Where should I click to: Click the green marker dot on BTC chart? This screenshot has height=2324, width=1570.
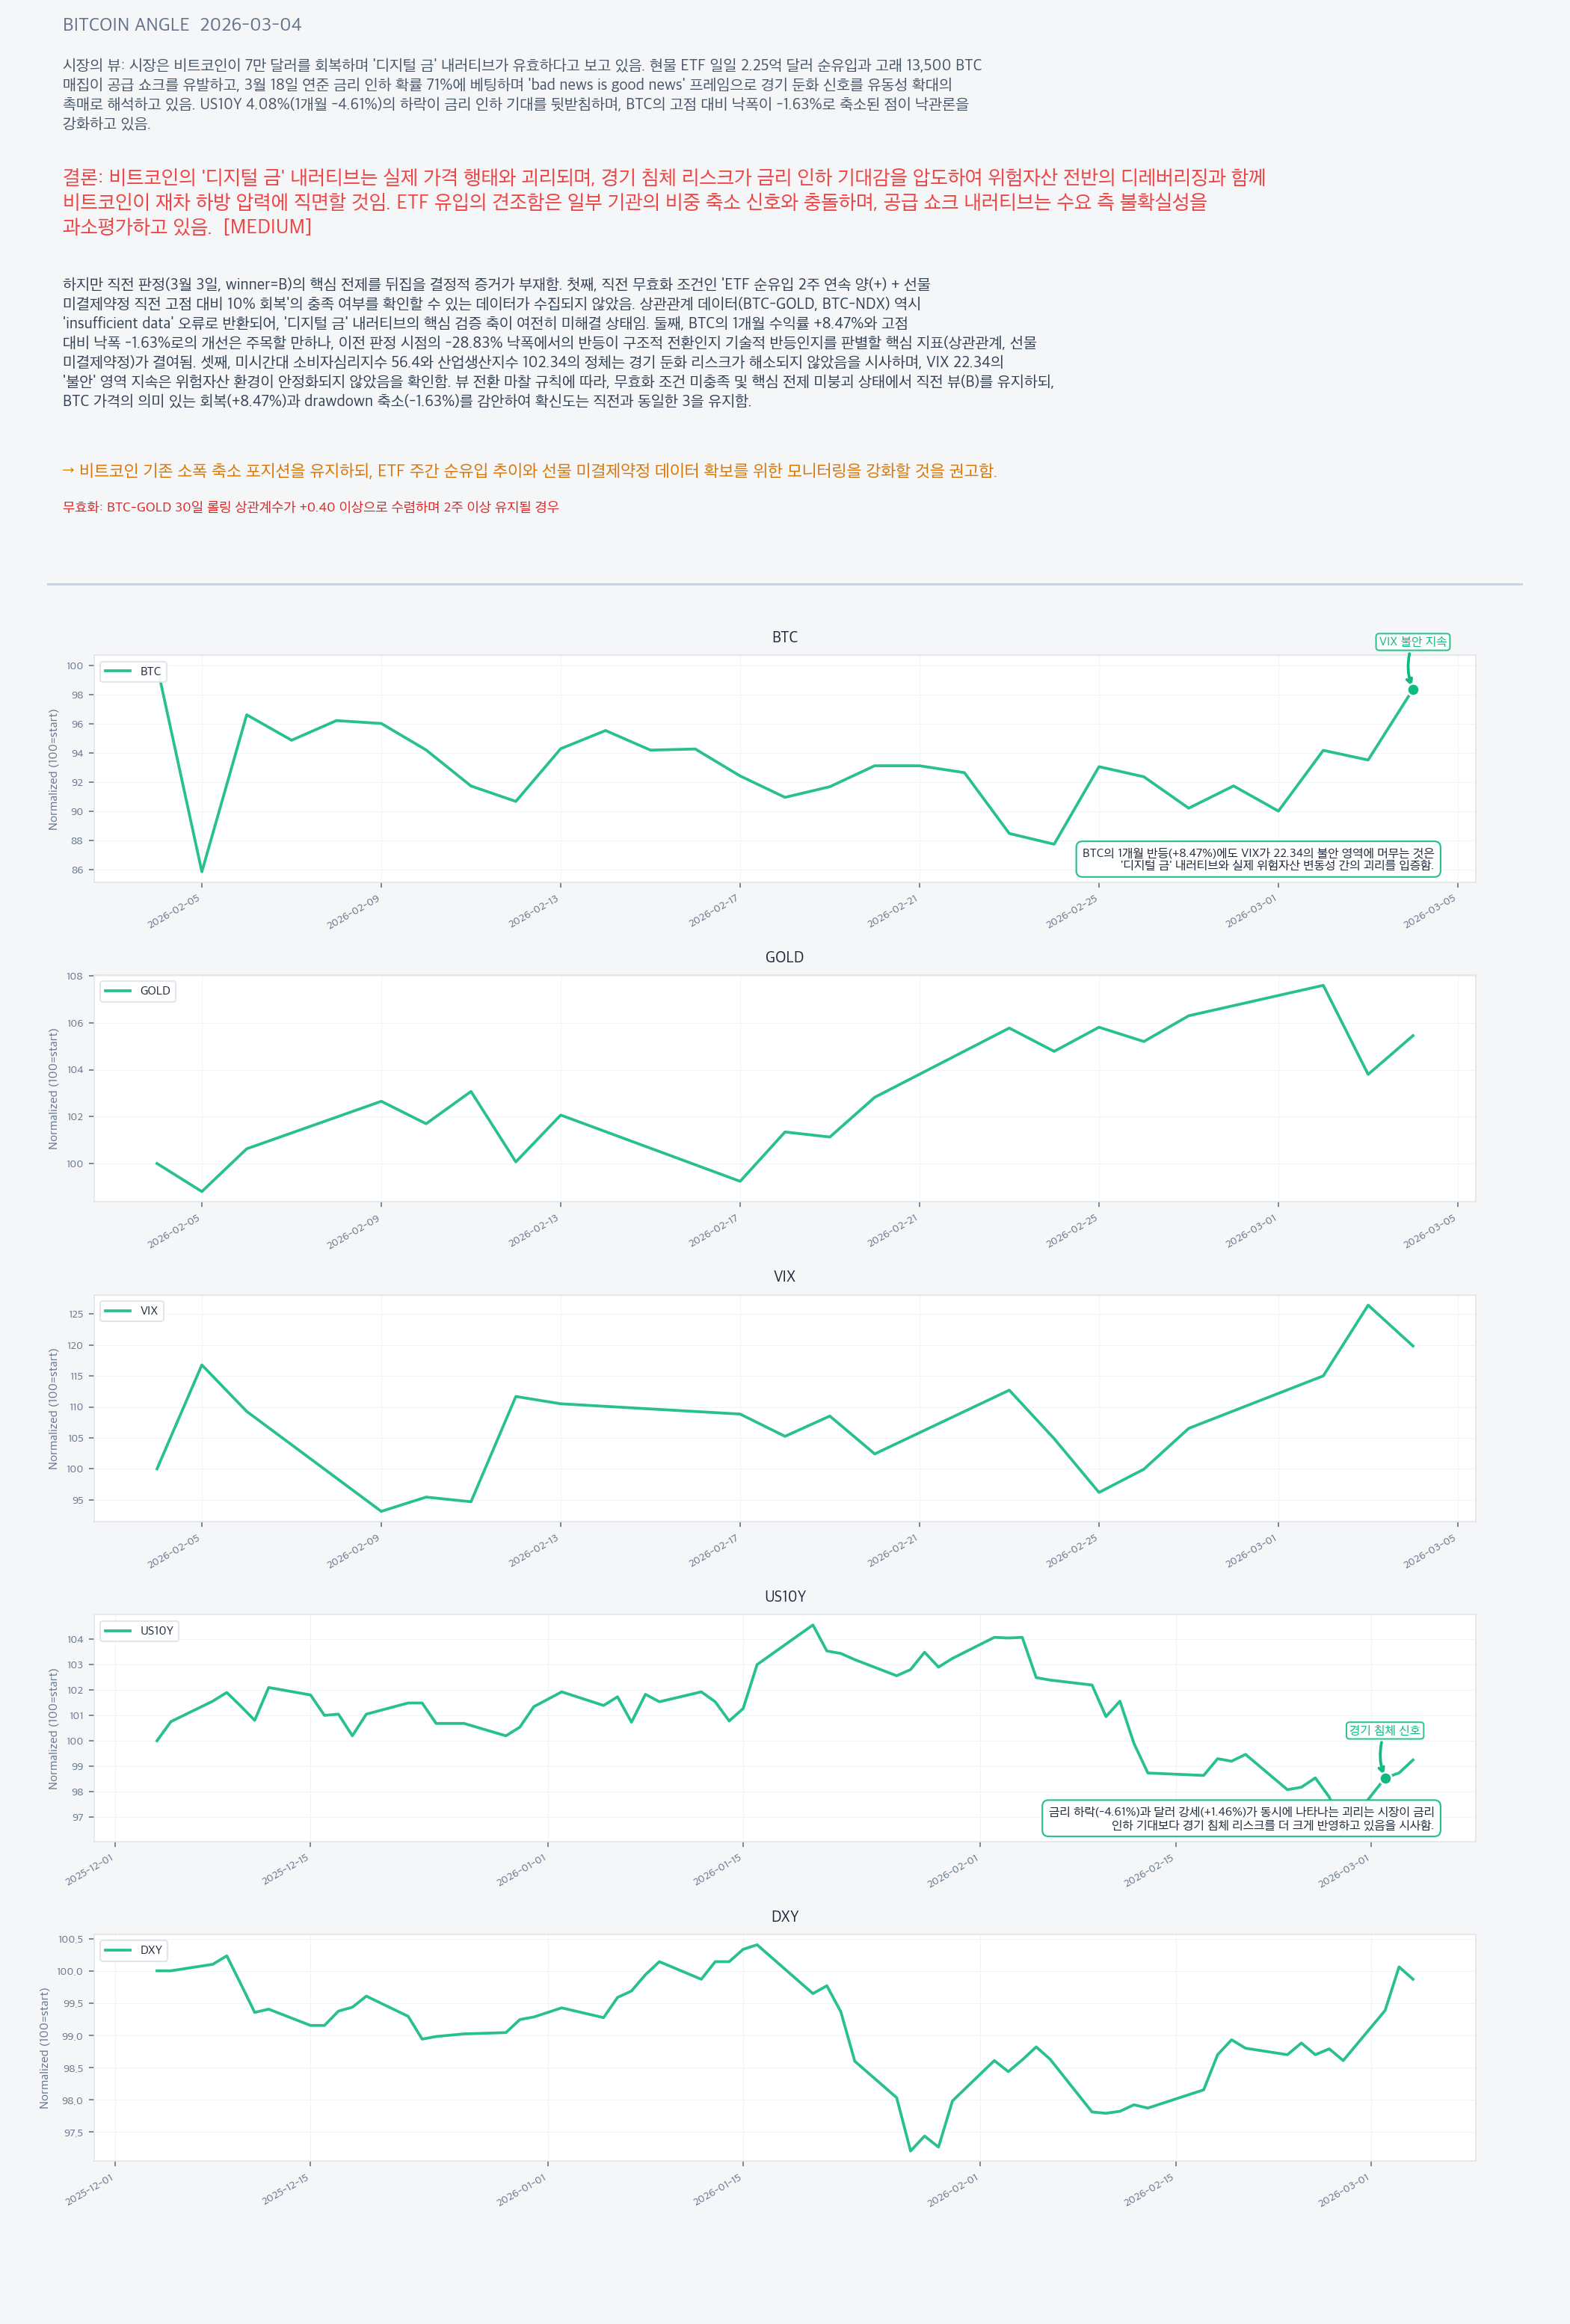(1413, 690)
